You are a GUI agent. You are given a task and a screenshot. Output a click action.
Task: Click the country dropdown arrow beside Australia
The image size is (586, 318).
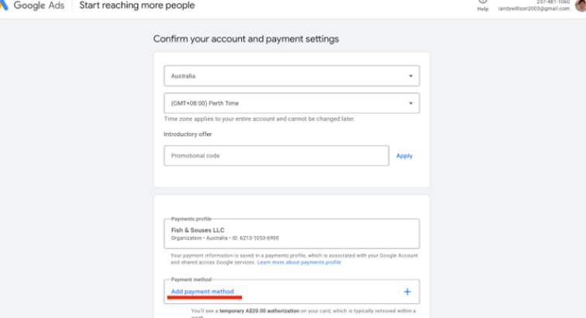(x=409, y=77)
